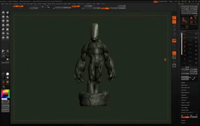The image size is (200, 126).
Task: Click the Export entry at the Tool palette's bottom
Action: (183, 123)
